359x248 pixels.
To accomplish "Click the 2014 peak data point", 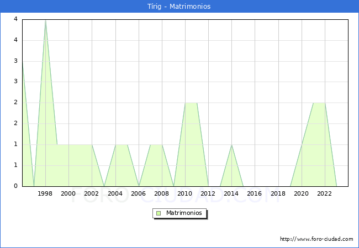I will tap(231, 144).
